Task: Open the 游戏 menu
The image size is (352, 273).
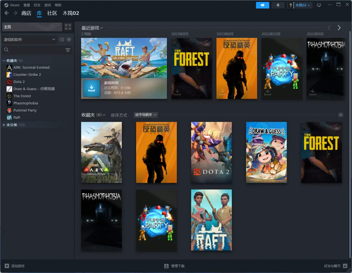Action: [48, 5]
